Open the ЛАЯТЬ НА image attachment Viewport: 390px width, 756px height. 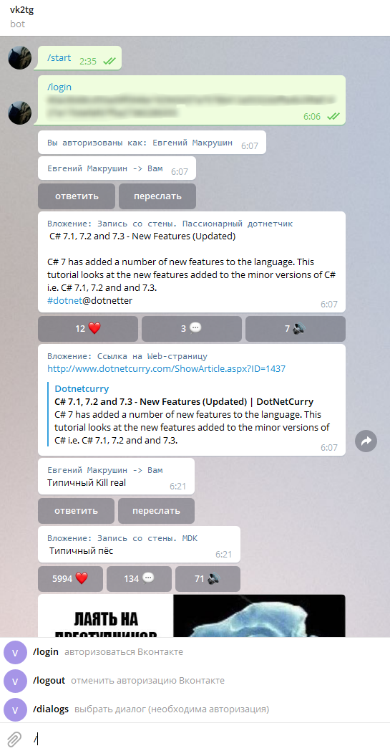(192, 616)
